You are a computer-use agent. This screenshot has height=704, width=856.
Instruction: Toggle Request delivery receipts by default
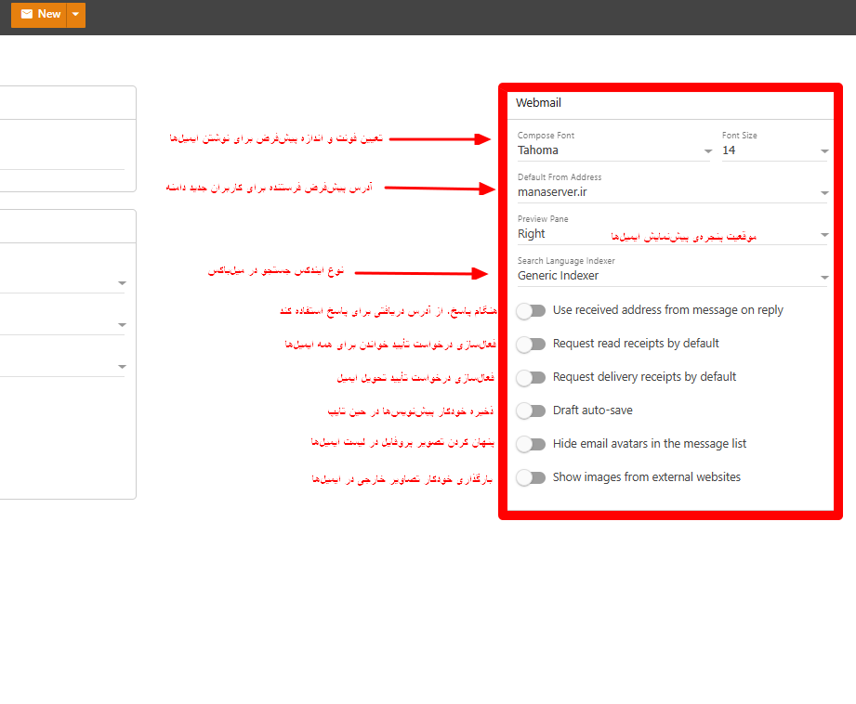531,378
